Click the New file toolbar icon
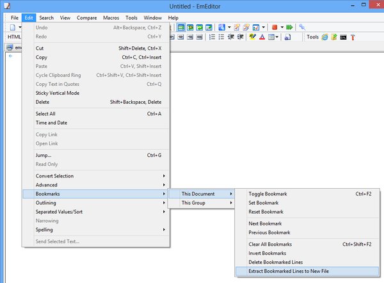The width and height of the screenshot is (384, 283). tap(12, 28)
